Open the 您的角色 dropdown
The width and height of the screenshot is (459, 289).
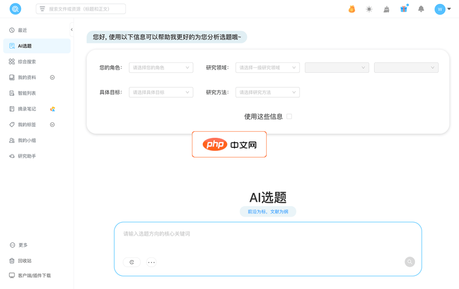[161, 67]
